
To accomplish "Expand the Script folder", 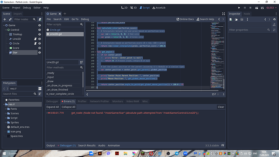I will click(6, 118).
